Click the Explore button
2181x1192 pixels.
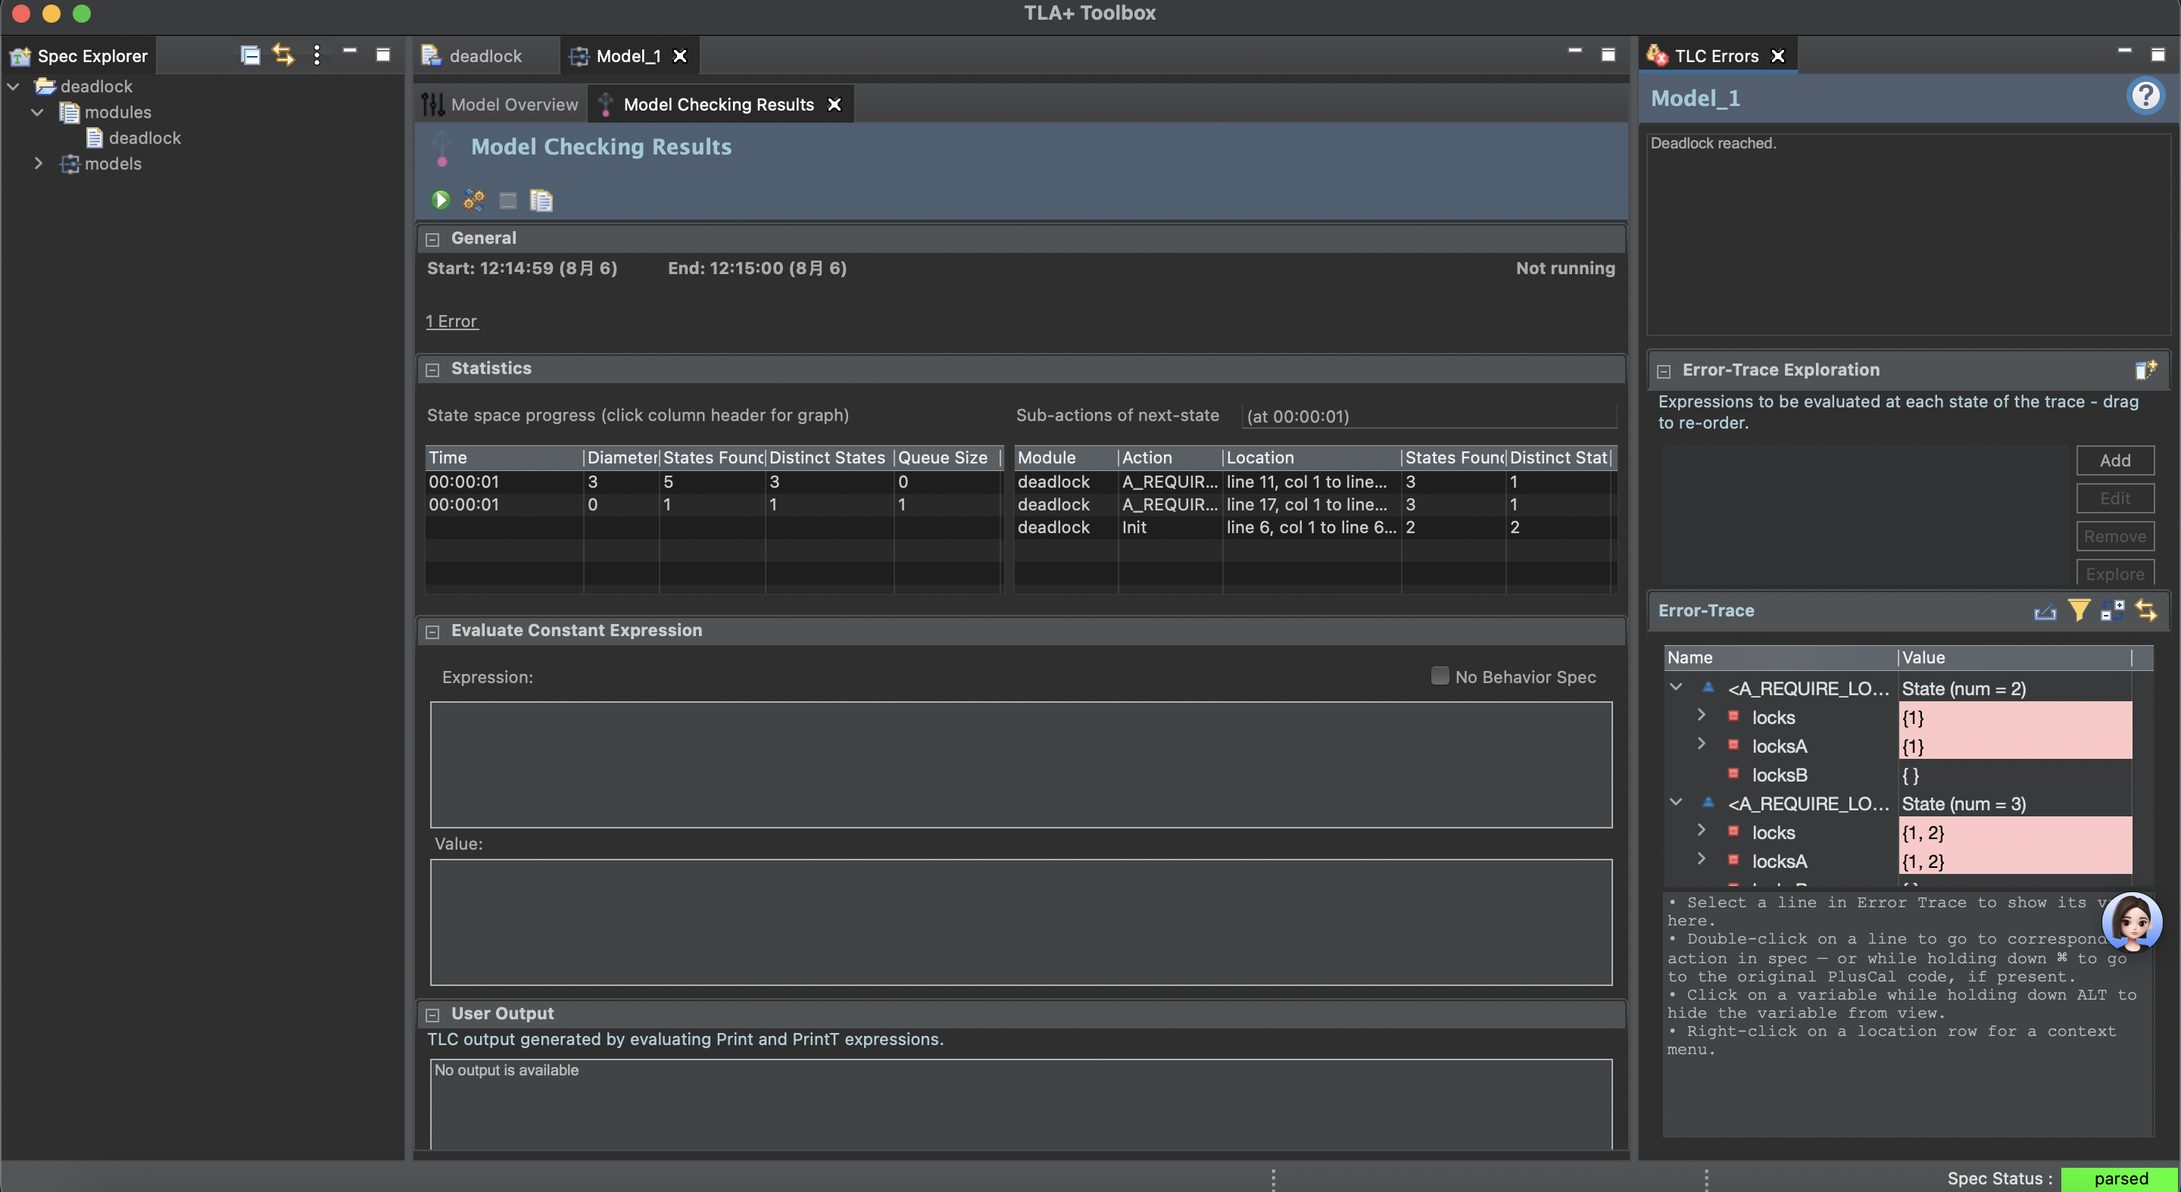coord(2114,574)
